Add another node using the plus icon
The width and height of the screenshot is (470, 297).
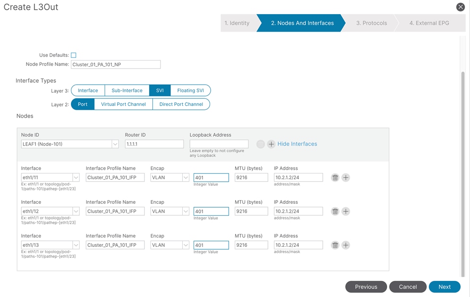(271, 144)
